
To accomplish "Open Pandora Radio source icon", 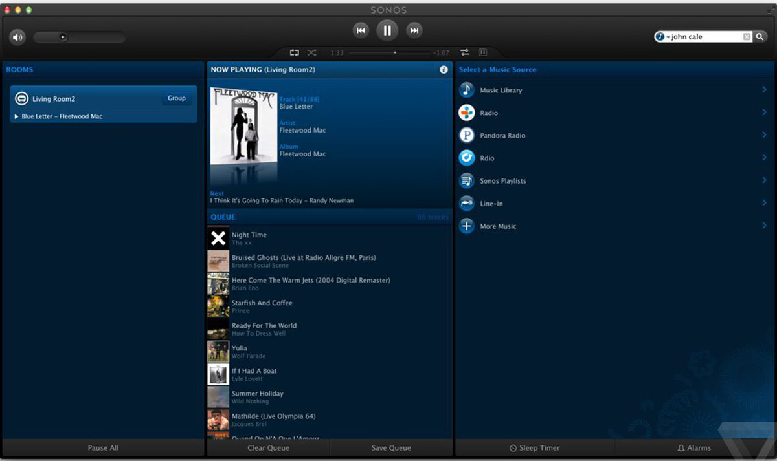I will pos(467,136).
